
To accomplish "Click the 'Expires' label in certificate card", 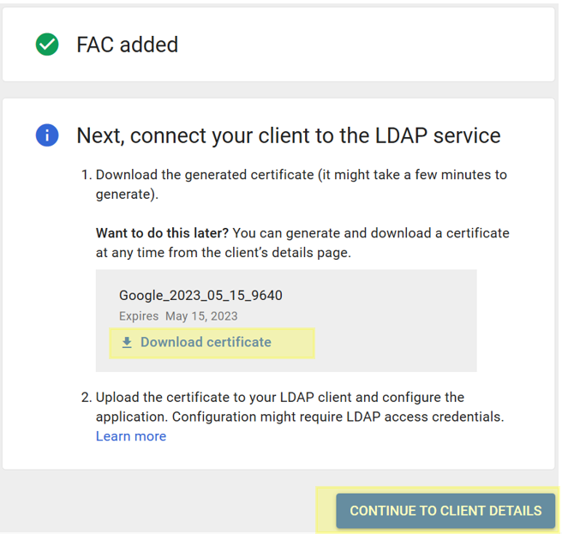I will (x=139, y=316).
